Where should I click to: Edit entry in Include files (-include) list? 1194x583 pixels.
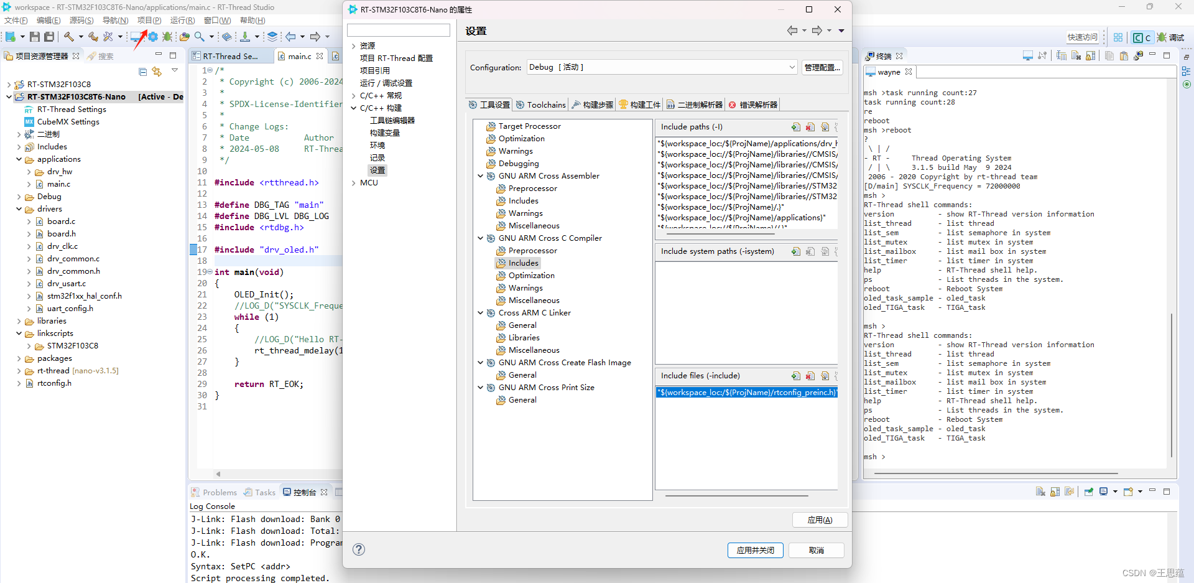tap(825, 376)
